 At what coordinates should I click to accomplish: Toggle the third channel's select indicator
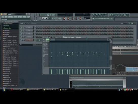[x=35, y=34]
